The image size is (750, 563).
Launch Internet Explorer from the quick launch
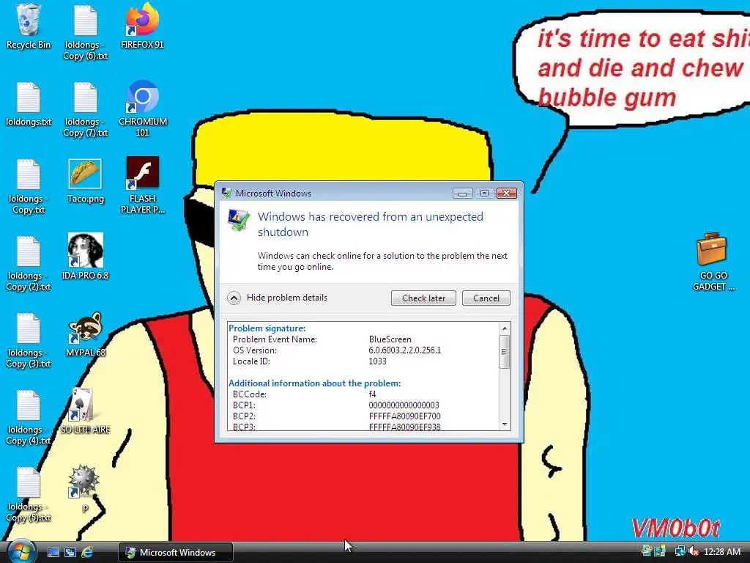(87, 553)
